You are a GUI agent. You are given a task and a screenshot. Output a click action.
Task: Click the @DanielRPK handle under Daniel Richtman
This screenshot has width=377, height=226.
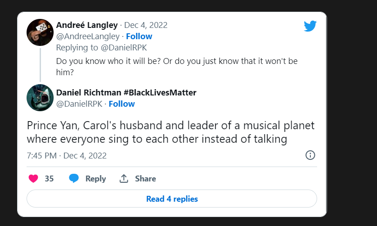tap(79, 104)
